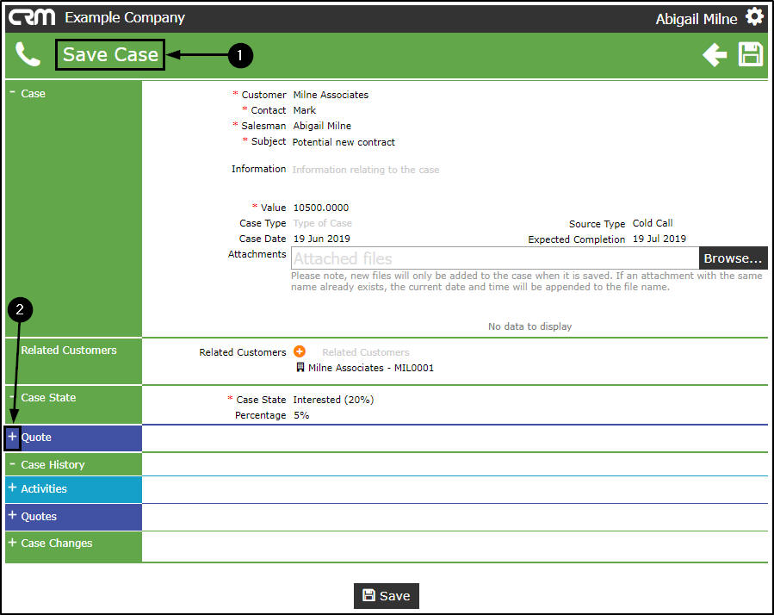Viewport: 774px width, 615px height.
Task: Click the back arrow icon
Action: [x=714, y=55]
